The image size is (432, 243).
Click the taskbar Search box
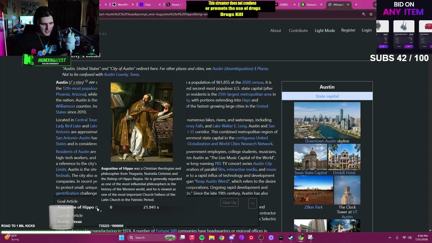[x=152, y=238]
